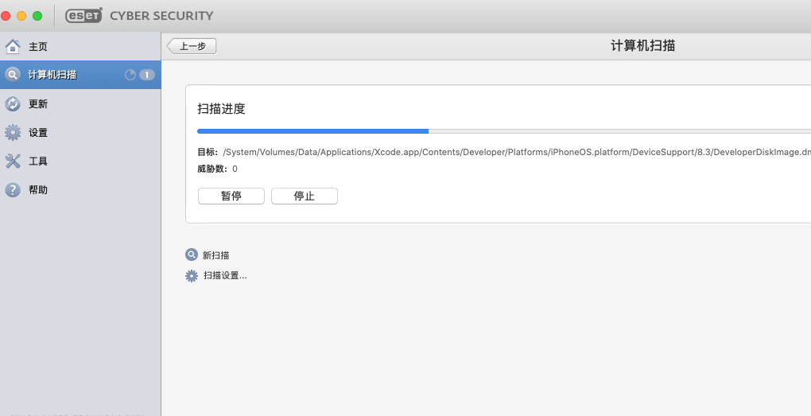This screenshot has width=811, height=416.
Task: Click the Tools (工具) wrench icon
Action: point(13,161)
